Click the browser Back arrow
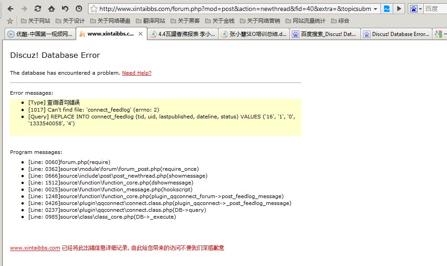This screenshot has width=447, height=266. click(10, 9)
